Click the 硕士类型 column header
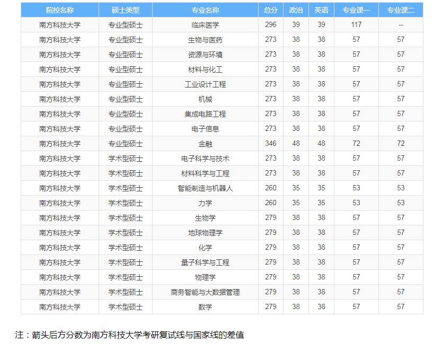The width and height of the screenshot is (434, 351). point(126,10)
